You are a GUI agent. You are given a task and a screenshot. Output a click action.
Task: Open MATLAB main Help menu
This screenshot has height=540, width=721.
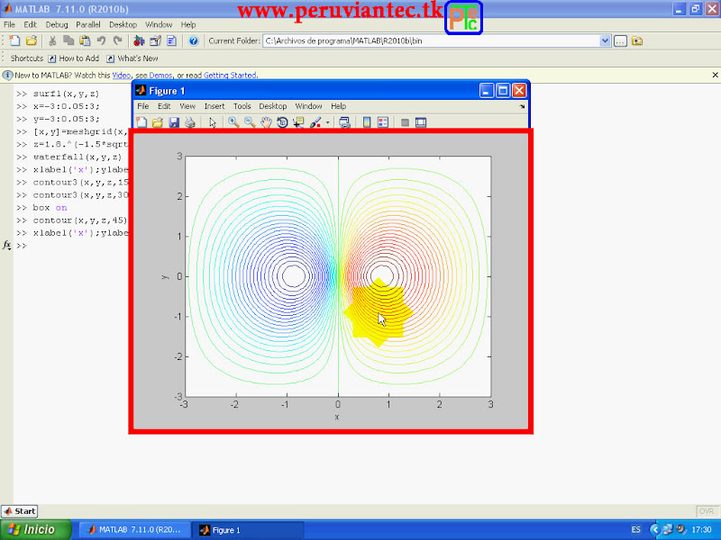point(188,25)
